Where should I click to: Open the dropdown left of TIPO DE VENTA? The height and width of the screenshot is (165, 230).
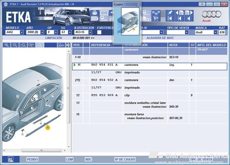(x=161, y=32)
